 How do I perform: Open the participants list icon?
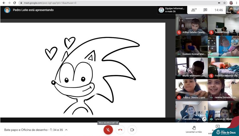coord(194,10)
